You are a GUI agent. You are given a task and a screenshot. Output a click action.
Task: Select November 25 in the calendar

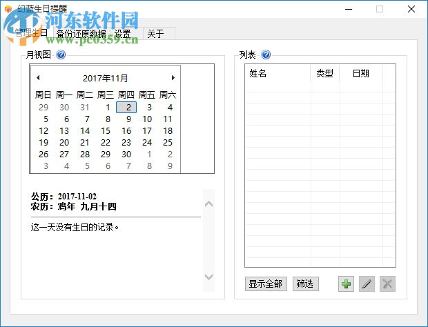(x=168, y=143)
